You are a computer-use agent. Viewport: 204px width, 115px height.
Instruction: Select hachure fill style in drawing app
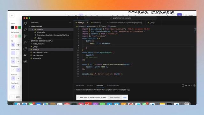13,45
